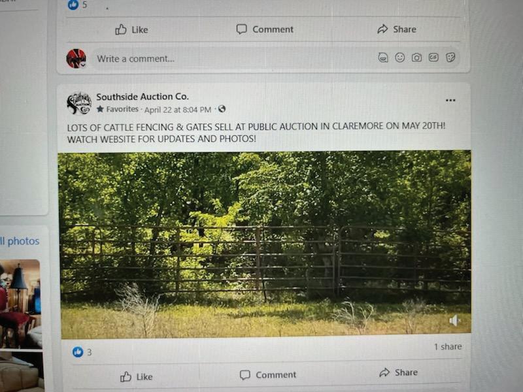Image resolution: width=523 pixels, height=392 pixels.
Task: Like the Southside Auction Co. cattle fencing post
Action: (136, 377)
